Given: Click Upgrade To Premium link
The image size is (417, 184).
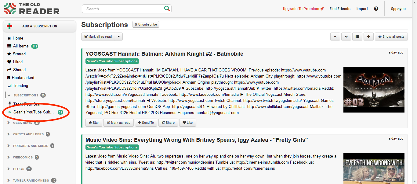Looking at the screenshot, I should click(x=303, y=9).
